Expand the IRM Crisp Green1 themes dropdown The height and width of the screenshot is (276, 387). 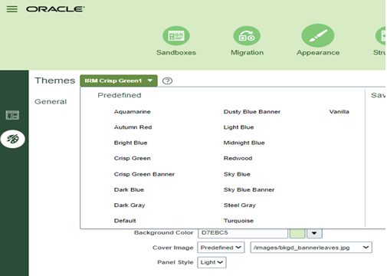pos(119,80)
